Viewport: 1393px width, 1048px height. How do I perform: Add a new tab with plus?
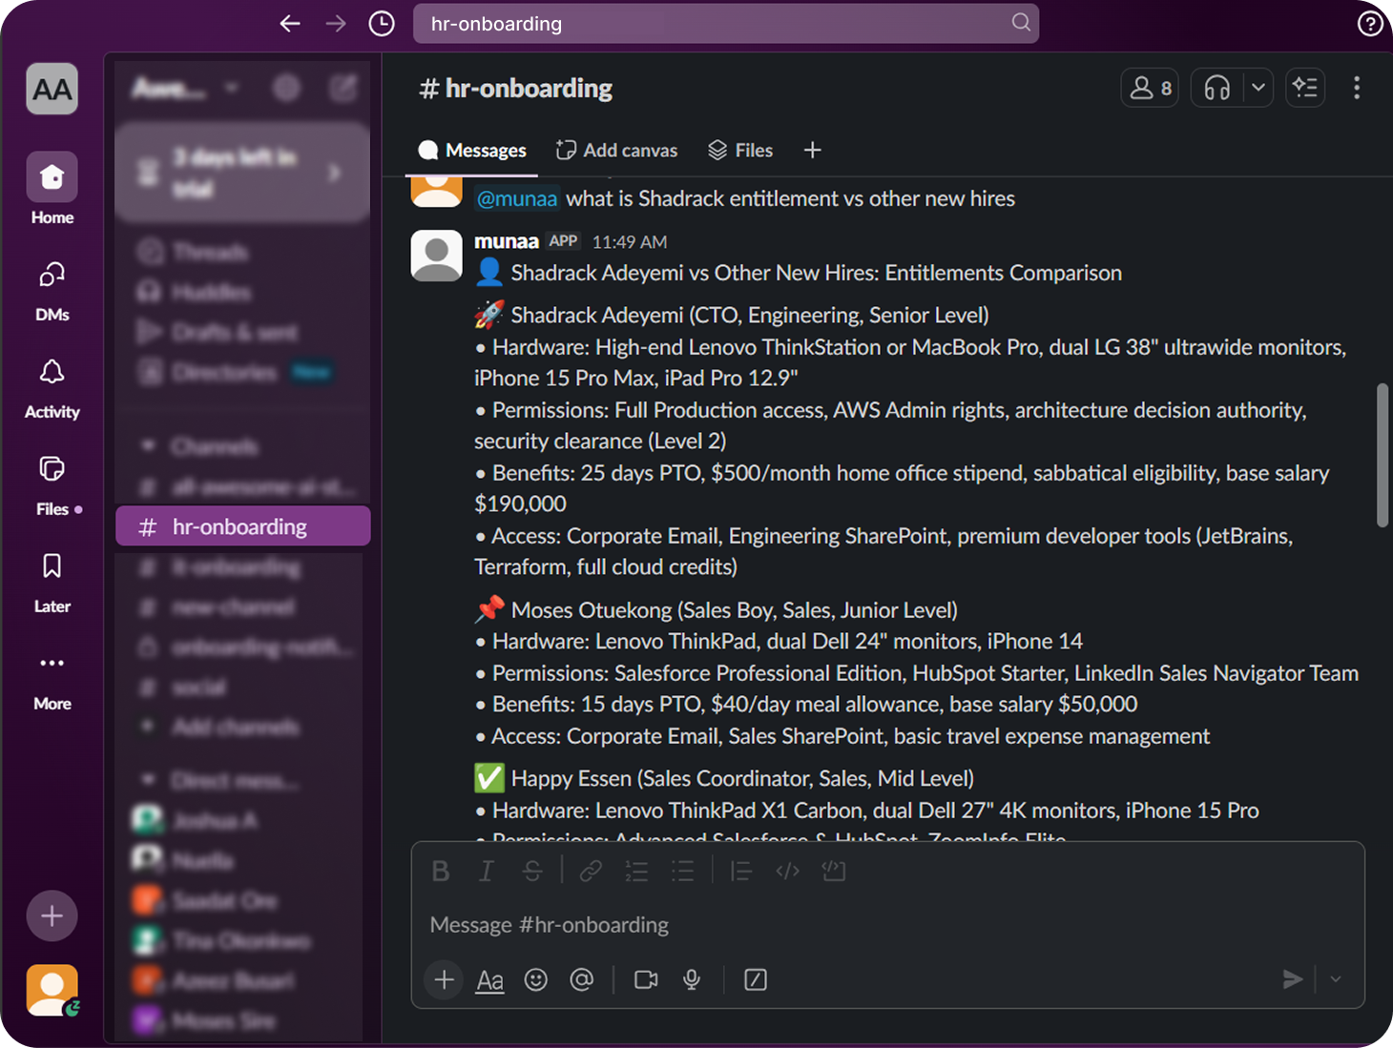tap(813, 151)
